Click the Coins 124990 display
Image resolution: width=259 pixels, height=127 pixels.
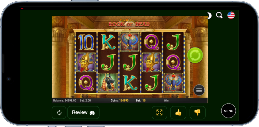tap(120, 101)
